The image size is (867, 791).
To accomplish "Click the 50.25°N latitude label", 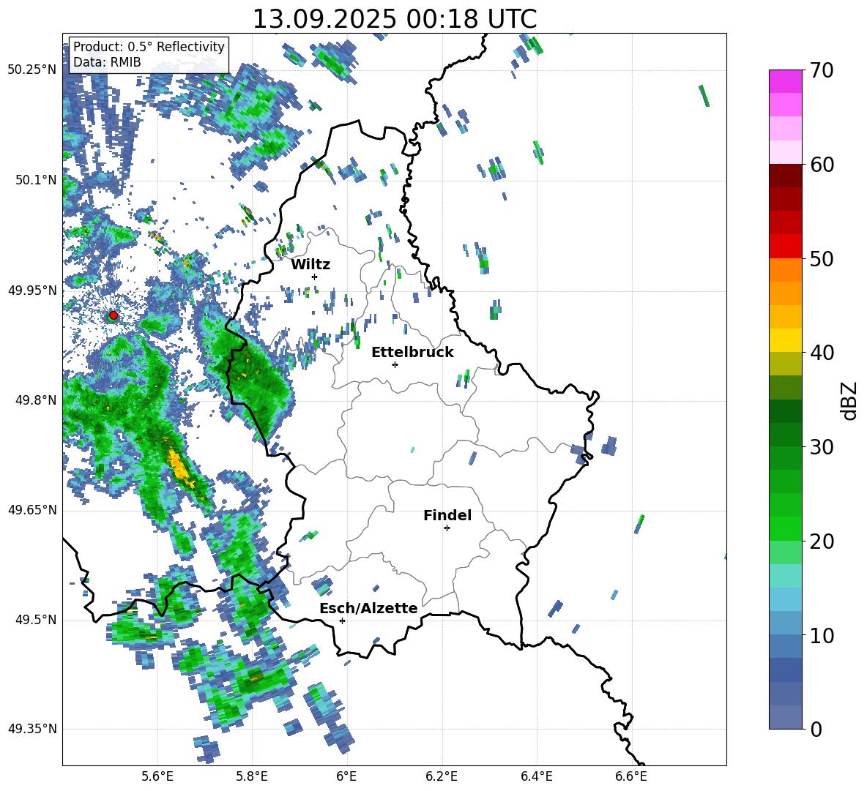I will [x=32, y=70].
